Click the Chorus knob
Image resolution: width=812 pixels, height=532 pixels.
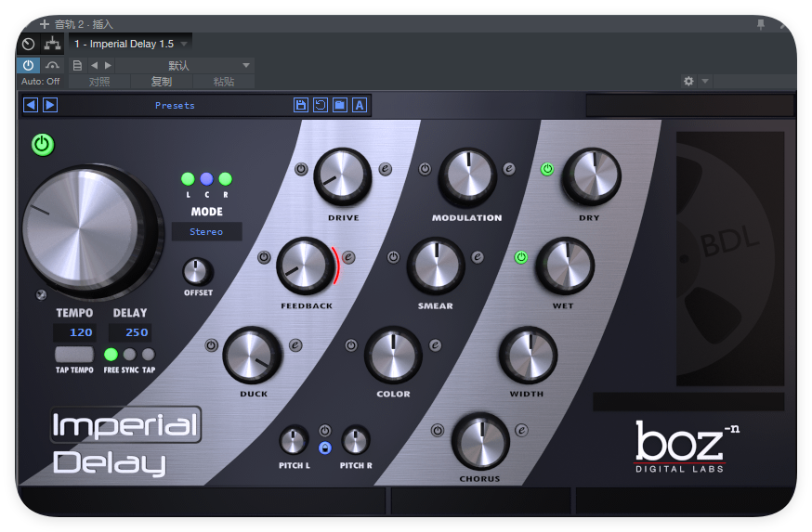480,441
